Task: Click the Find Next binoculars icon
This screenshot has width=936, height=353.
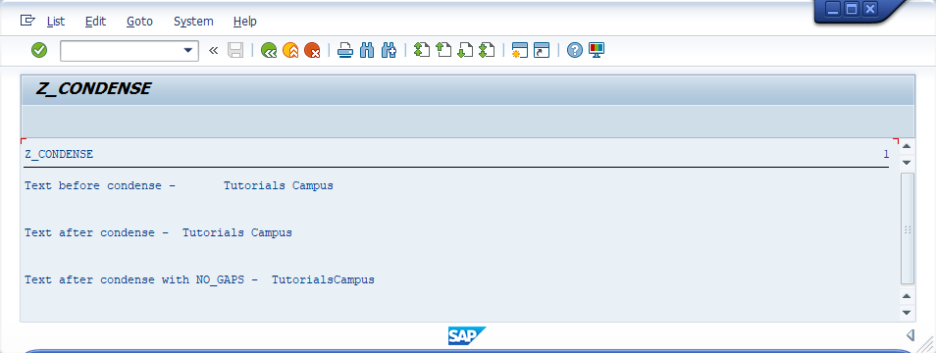Action: point(389,50)
